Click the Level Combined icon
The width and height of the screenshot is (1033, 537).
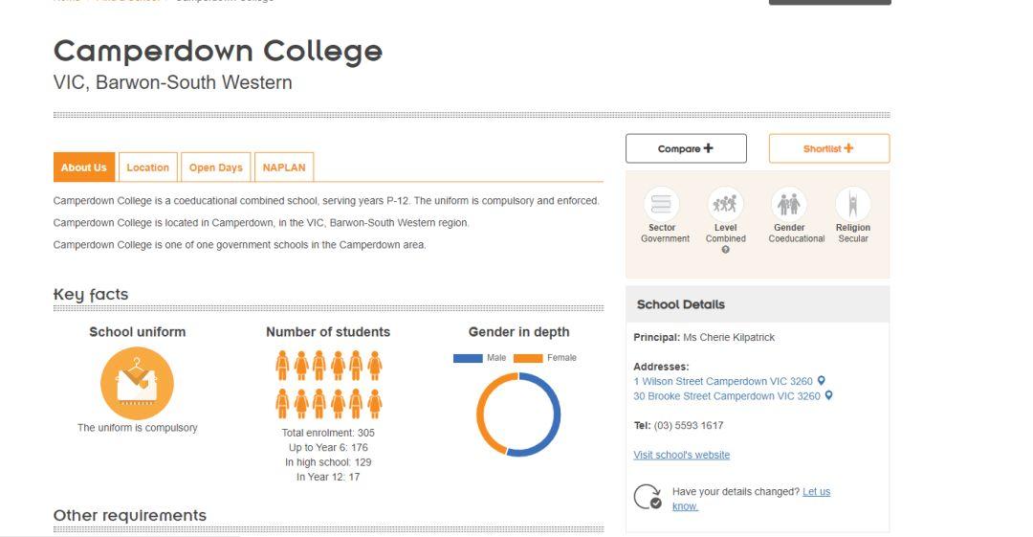click(725, 204)
